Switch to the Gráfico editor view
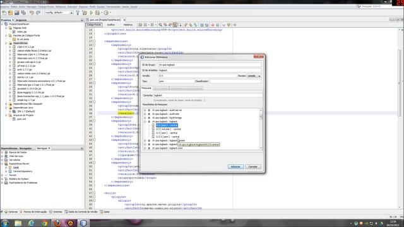This screenshot has height=227, width=404. tap(111, 25)
